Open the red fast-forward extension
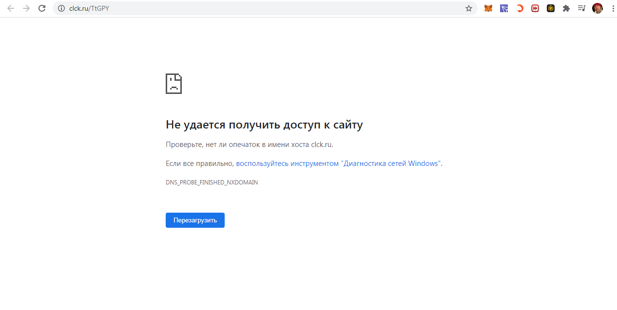617x310 pixels. [535, 8]
